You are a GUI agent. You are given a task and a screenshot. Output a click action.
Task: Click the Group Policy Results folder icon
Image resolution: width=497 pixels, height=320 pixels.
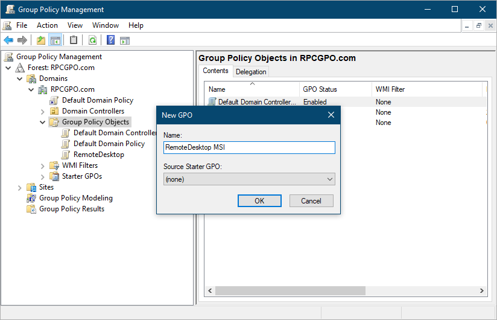(31, 209)
